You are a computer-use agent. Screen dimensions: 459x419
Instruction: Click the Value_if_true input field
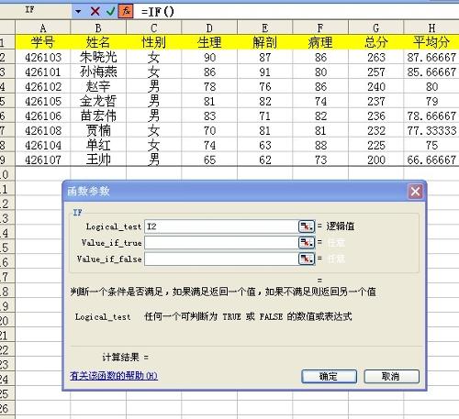pos(221,243)
